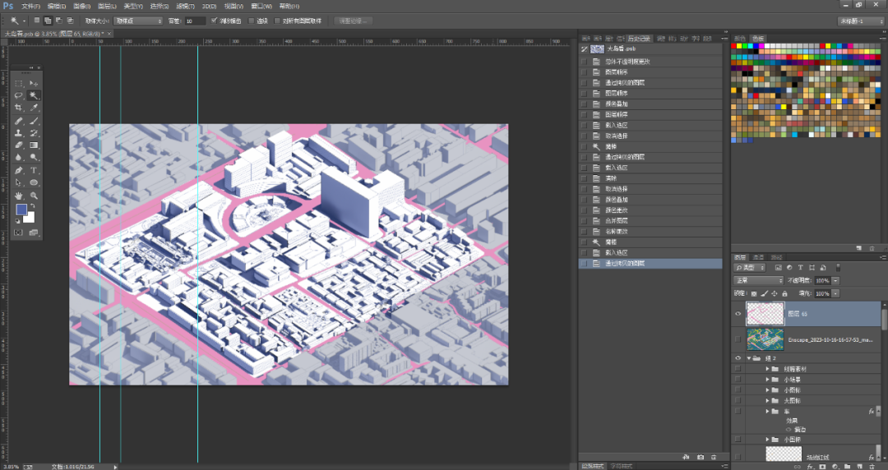The height and width of the screenshot is (470, 888).
Task: Open the sample size dropdown
Action: pyautogui.click(x=138, y=21)
